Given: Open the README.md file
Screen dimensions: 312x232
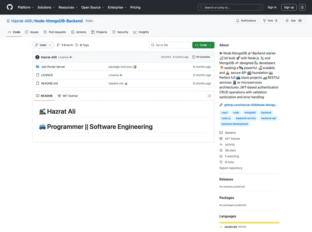Looking at the screenshot, I should point(49,83).
